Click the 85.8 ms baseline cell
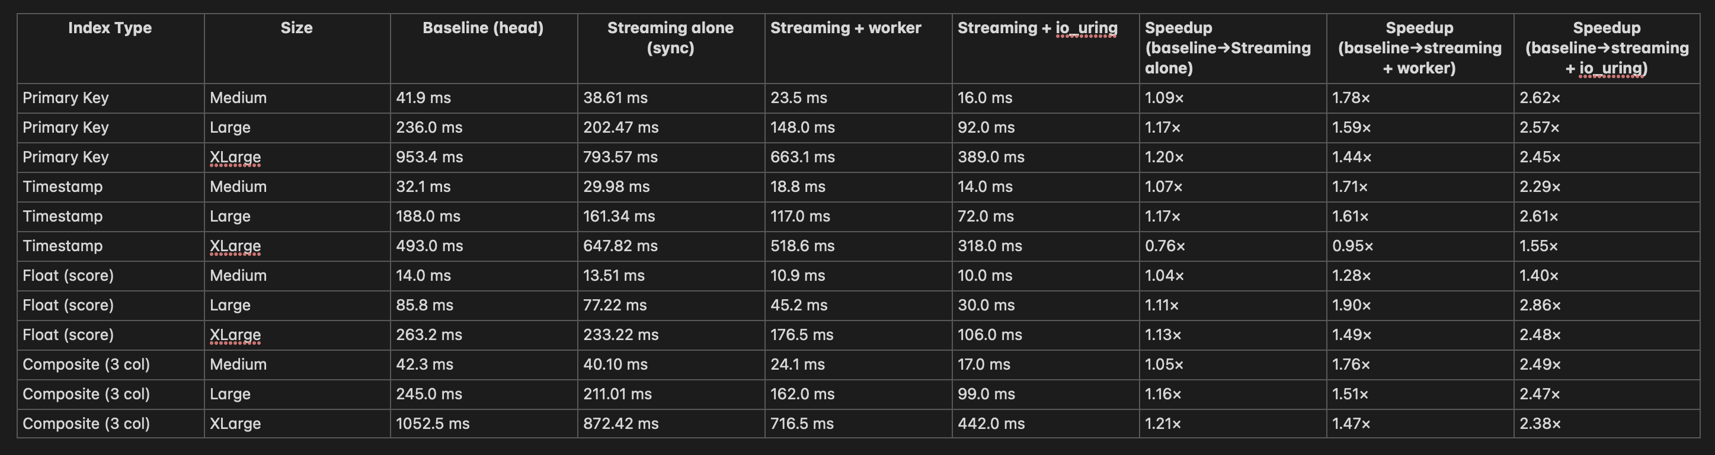Image resolution: width=1715 pixels, height=455 pixels. pyautogui.click(x=424, y=305)
